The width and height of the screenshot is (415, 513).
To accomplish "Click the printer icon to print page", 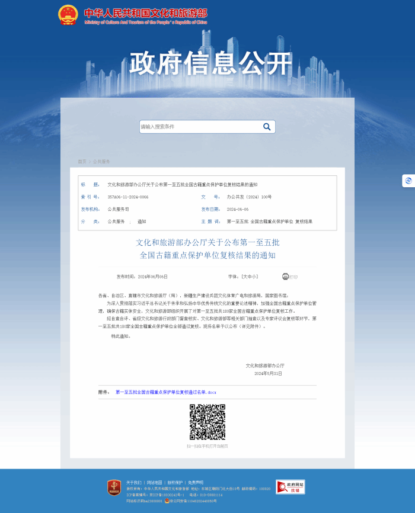I will [285, 277].
